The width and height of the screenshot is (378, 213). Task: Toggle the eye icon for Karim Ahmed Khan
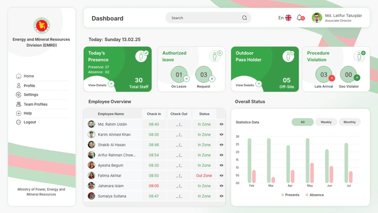pyautogui.click(x=221, y=134)
